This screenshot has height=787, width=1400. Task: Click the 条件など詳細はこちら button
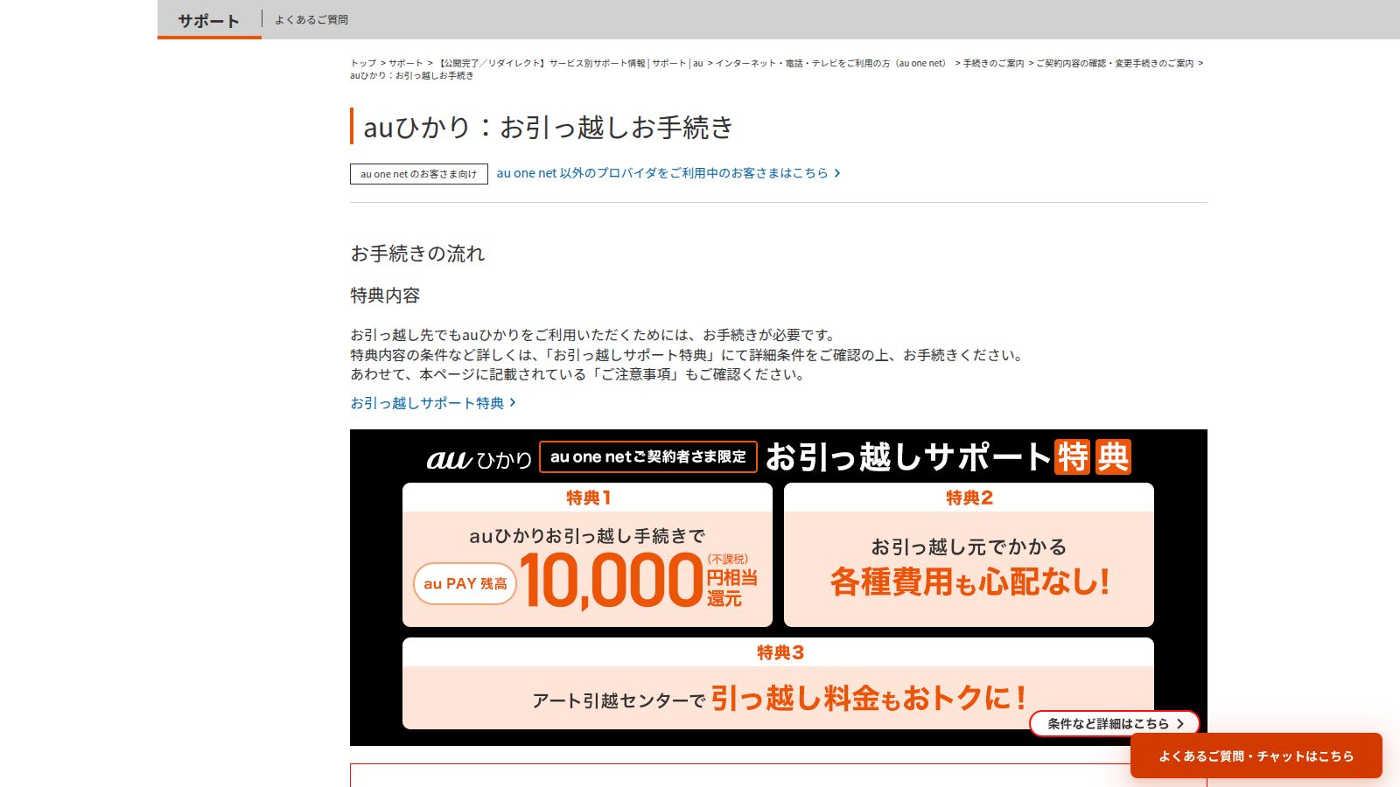pyautogui.click(x=1114, y=723)
